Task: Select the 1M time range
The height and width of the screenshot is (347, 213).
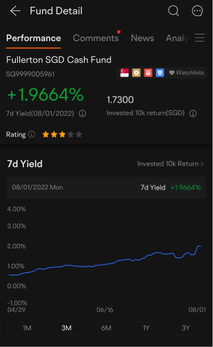Action: point(27,328)
